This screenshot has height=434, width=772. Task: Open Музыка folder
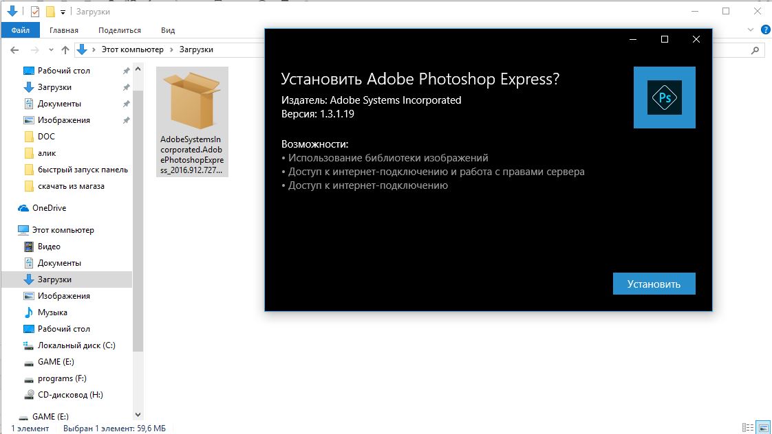(x=52, y=312)
